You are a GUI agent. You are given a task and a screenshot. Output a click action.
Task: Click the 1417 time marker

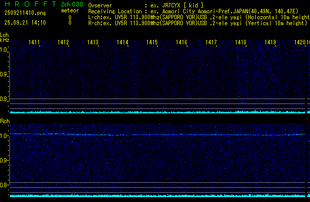pyautogui.click(x=211, y=43)
